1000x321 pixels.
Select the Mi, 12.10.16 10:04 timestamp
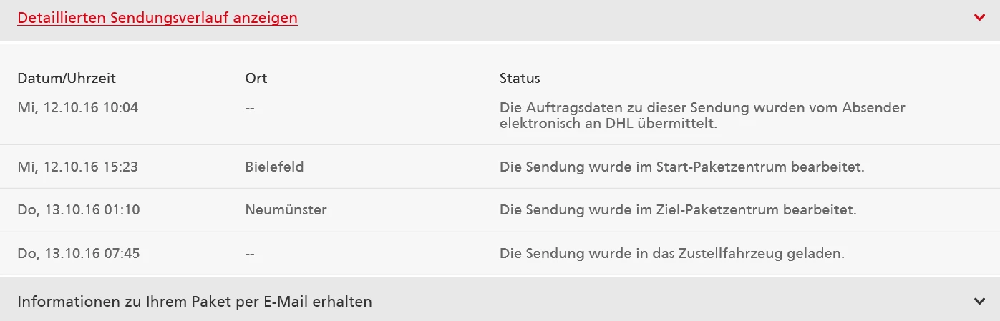[x=78, y=108]
